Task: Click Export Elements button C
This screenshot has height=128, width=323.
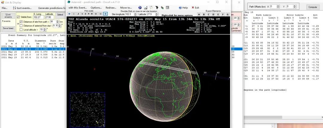Action: pyautogui.click(x=208, y=14)
